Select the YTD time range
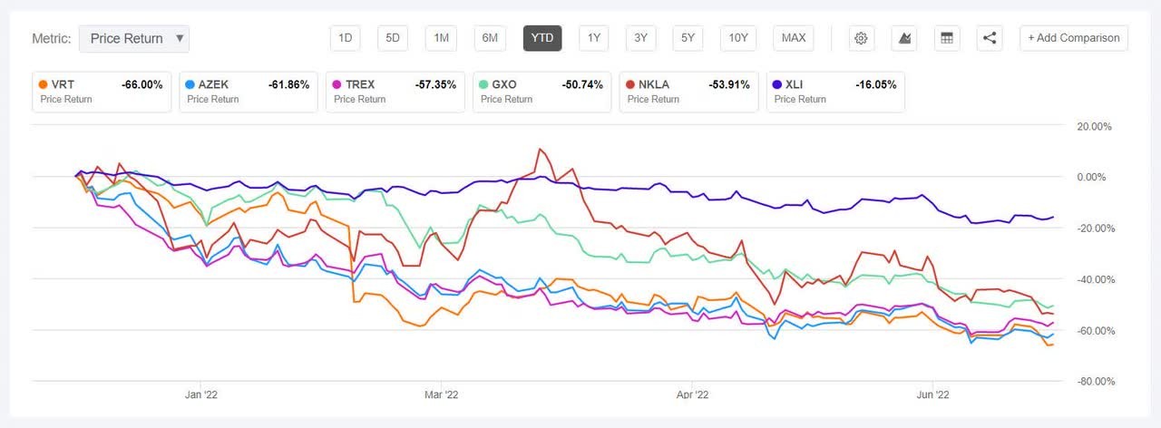Viewport: 1161px width, 428px height. tap(542, 38)
